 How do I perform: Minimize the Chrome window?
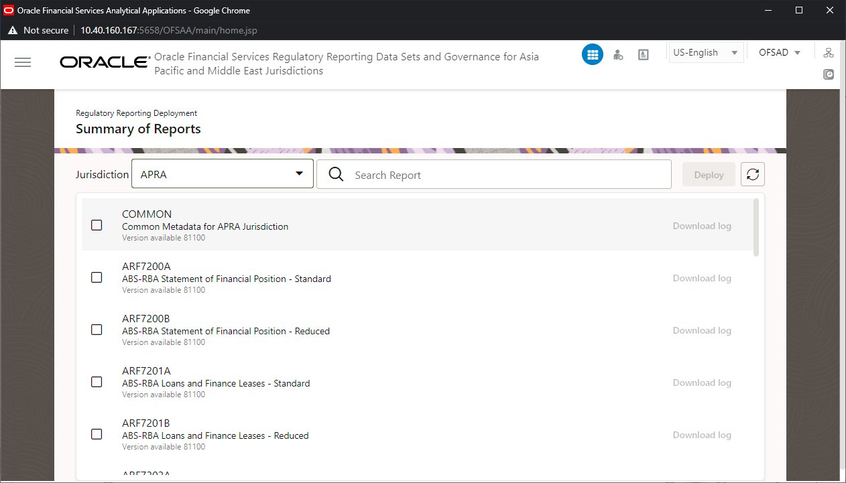click(x=768, y=10)
